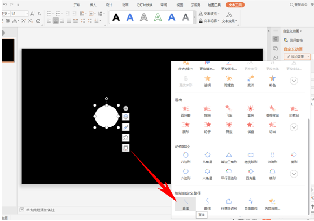Choose 六边形 motion path
314x221 pixels.
[x=185, y=174]
